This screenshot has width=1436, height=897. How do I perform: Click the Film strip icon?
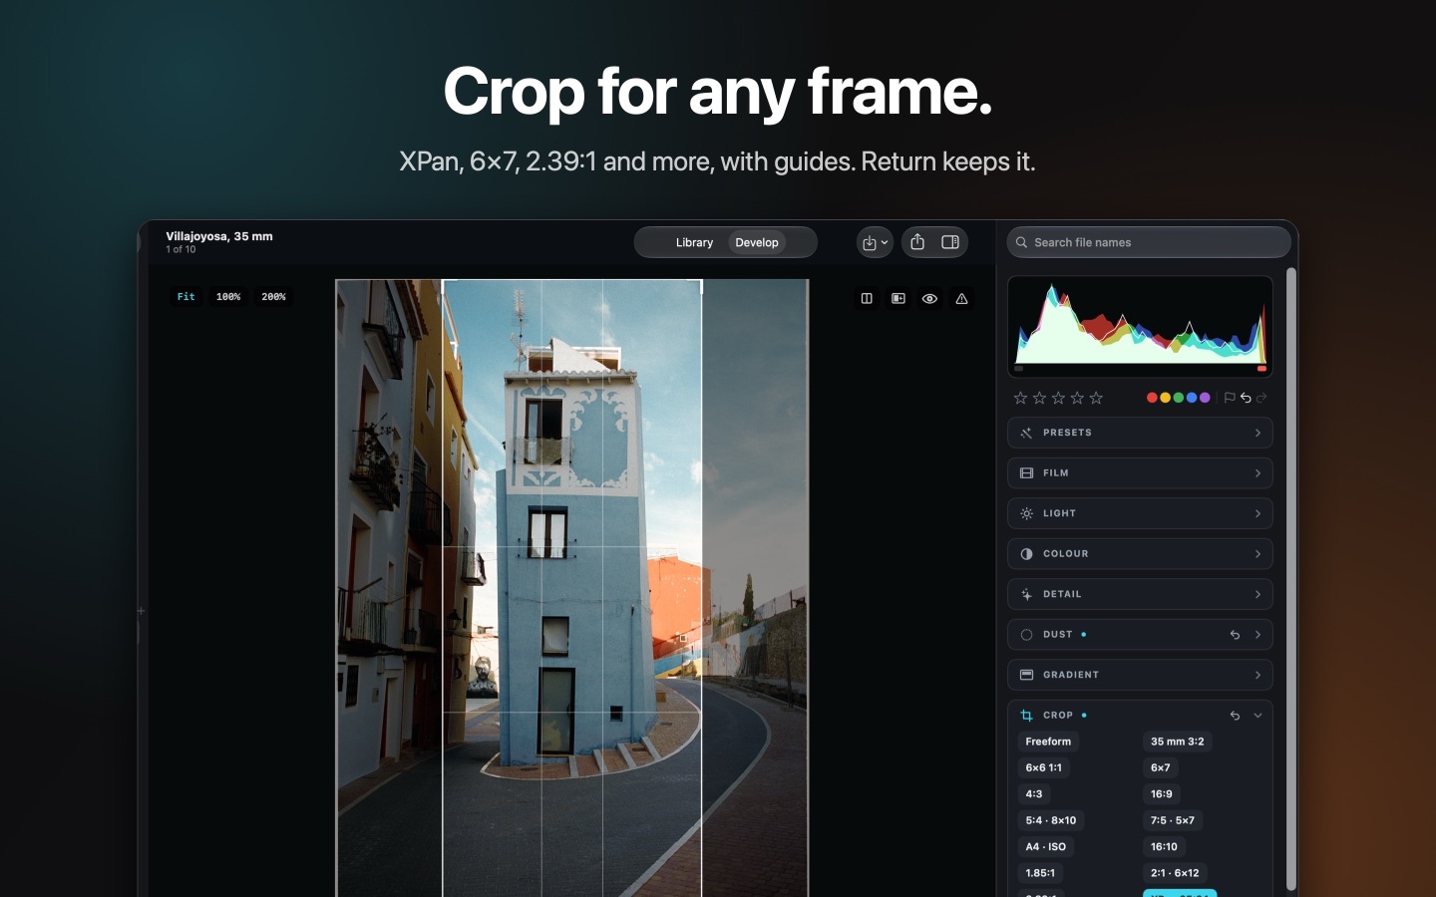(x=1026, y=473)
